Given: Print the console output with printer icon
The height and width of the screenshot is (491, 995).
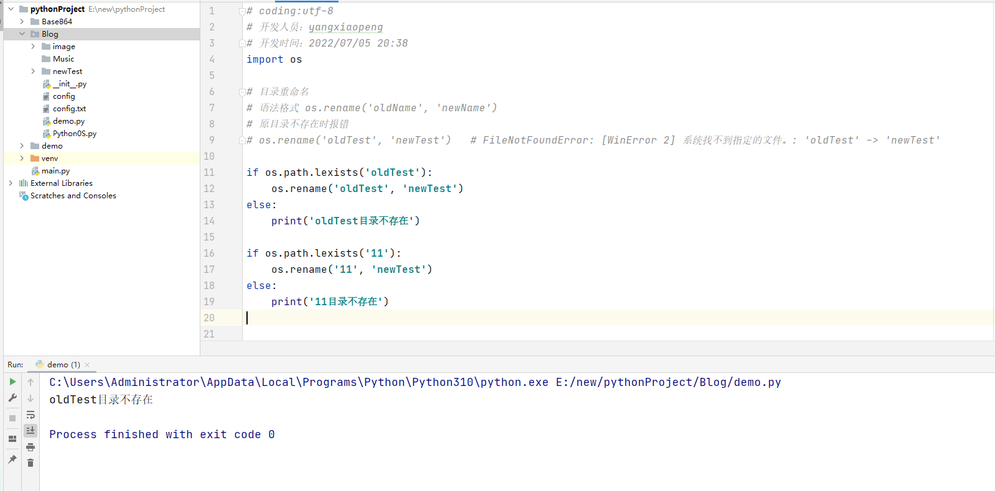Looking at the screenshot, I should click(x=30, y=447).
